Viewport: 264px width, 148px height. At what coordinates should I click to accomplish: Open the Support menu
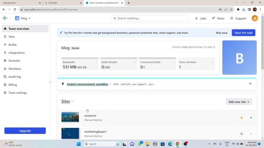(238, 18)
